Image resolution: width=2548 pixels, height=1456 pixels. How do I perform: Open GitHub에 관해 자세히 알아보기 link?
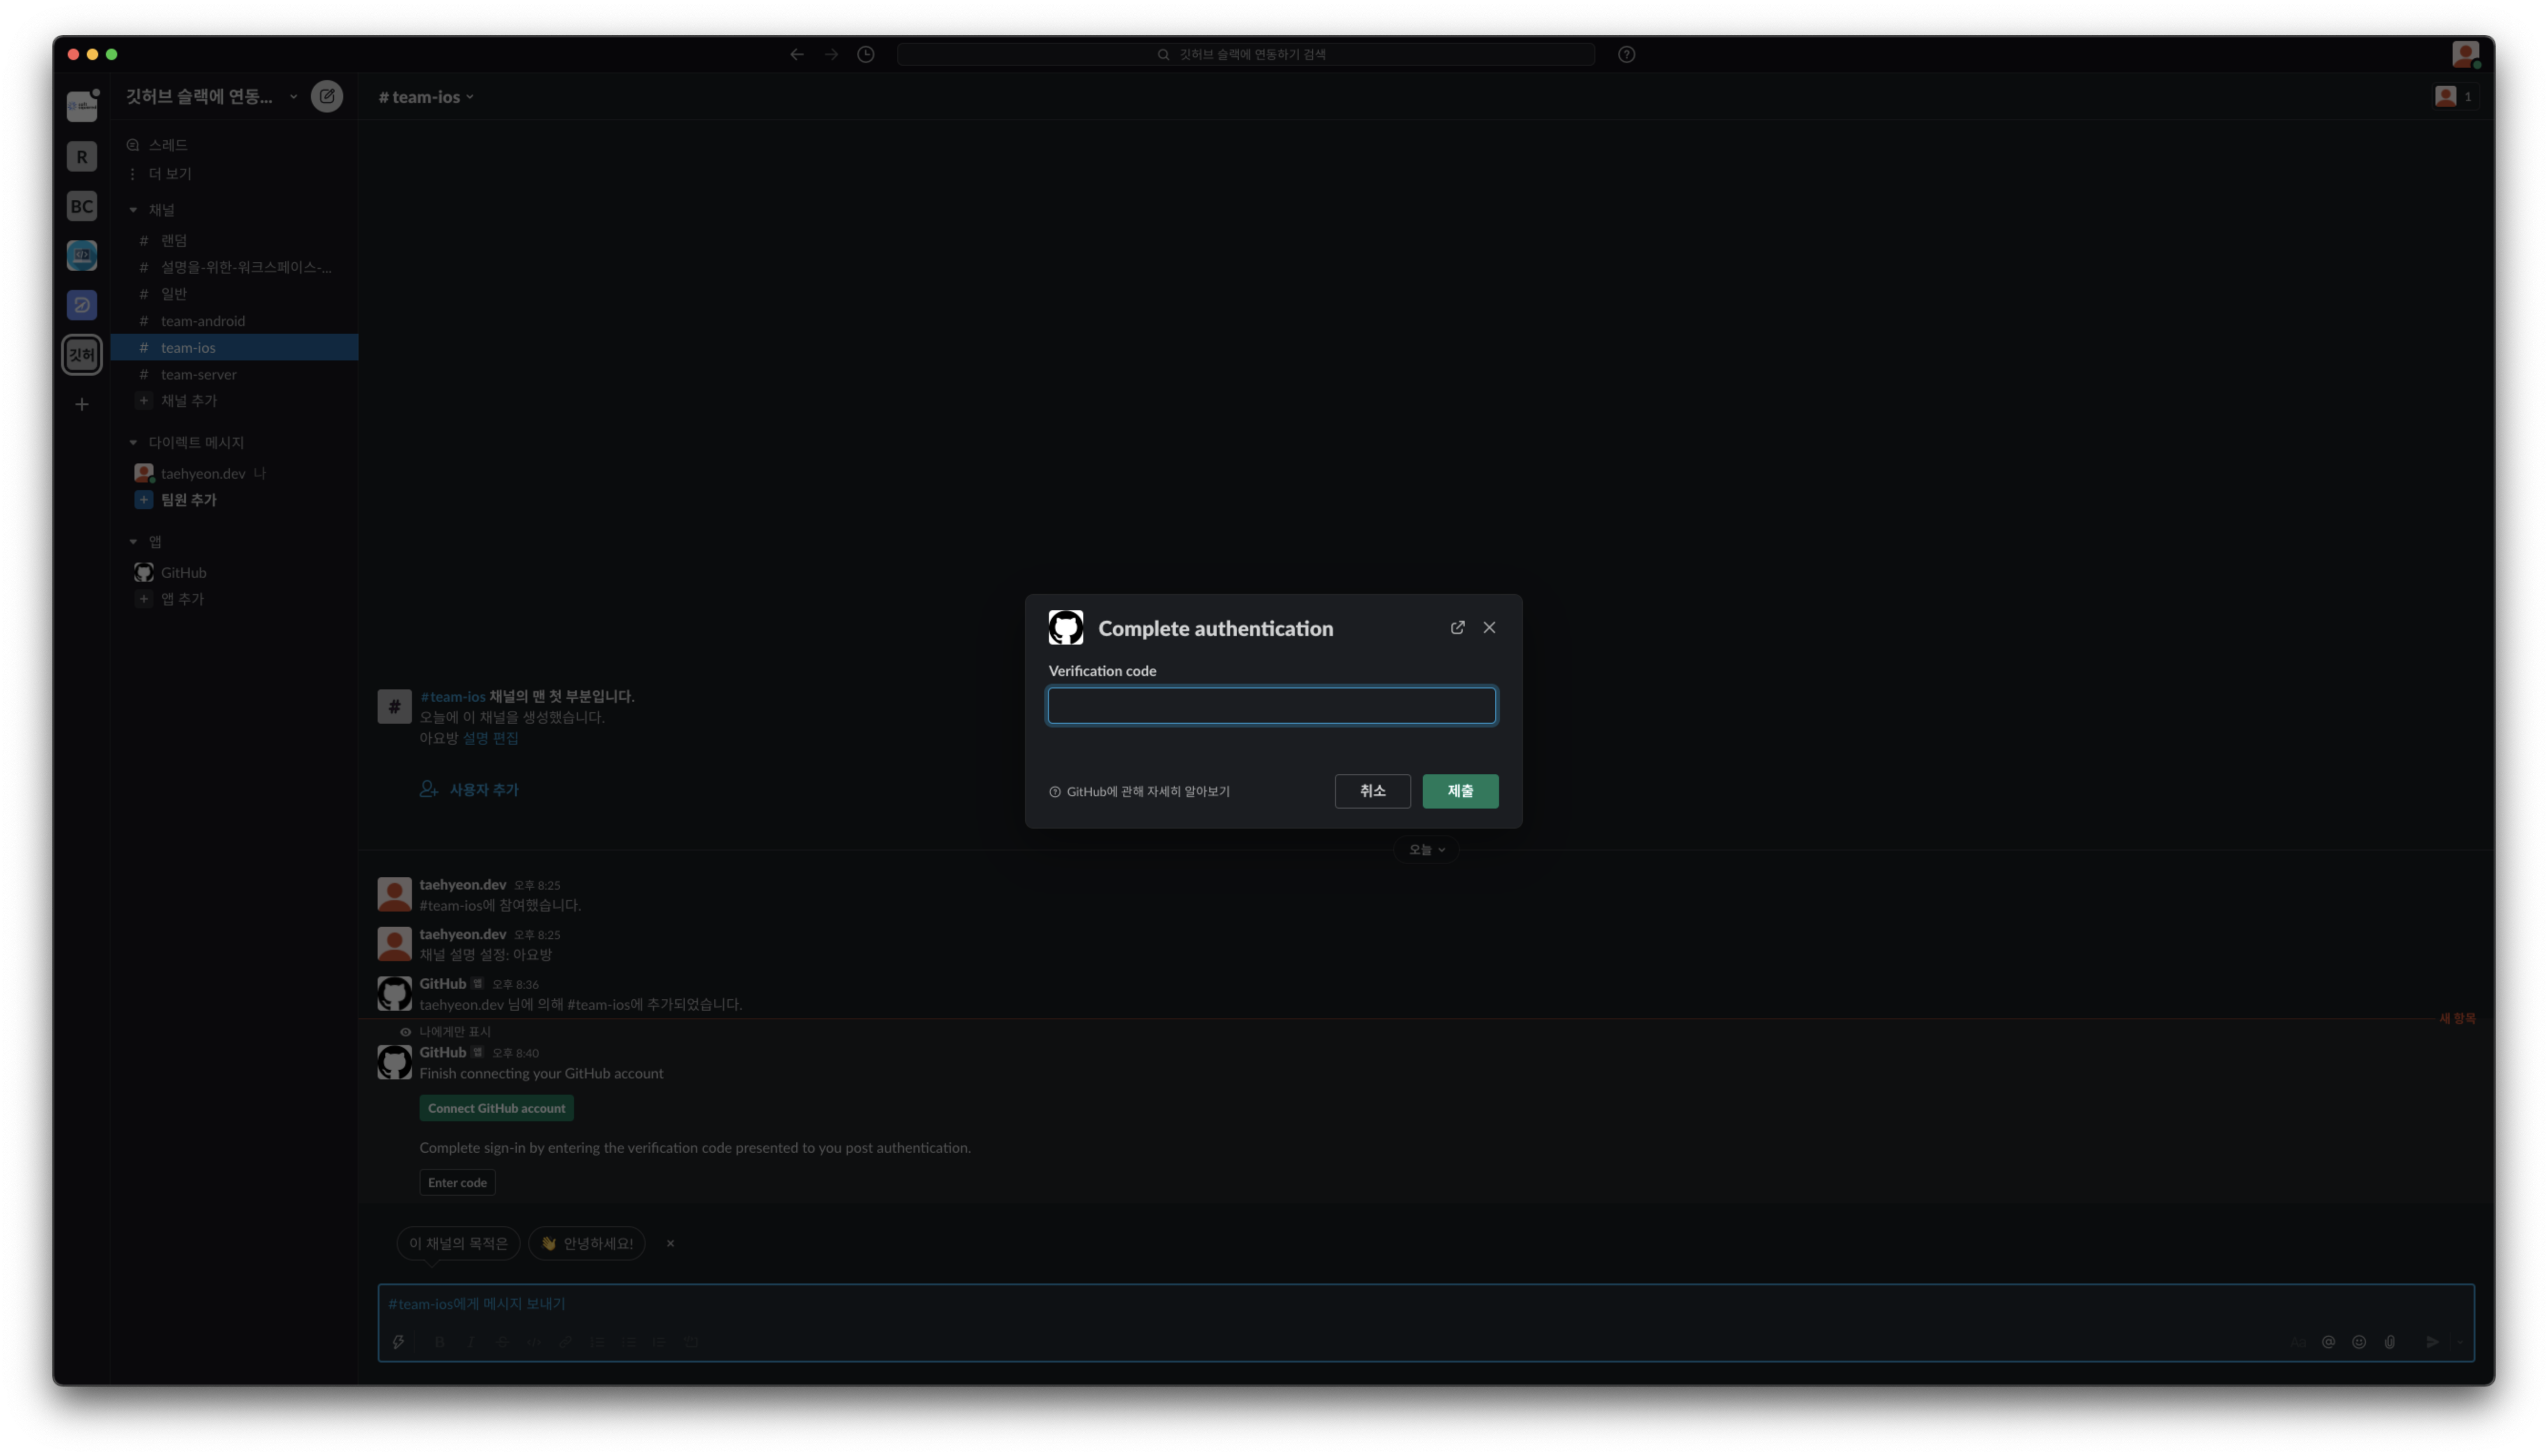pos(1147,791)
